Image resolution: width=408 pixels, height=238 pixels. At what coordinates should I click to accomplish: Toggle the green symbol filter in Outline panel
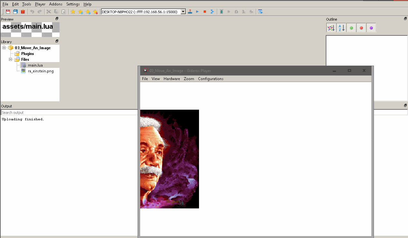tap(351, 28)
